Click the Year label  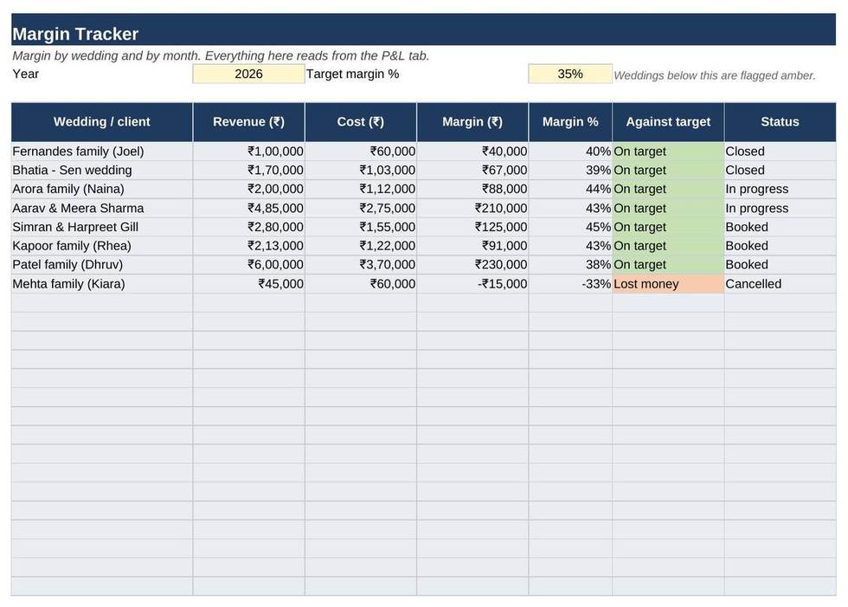[x=25, y=74]
